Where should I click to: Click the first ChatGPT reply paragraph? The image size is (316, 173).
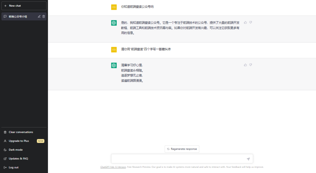[180, 28]
